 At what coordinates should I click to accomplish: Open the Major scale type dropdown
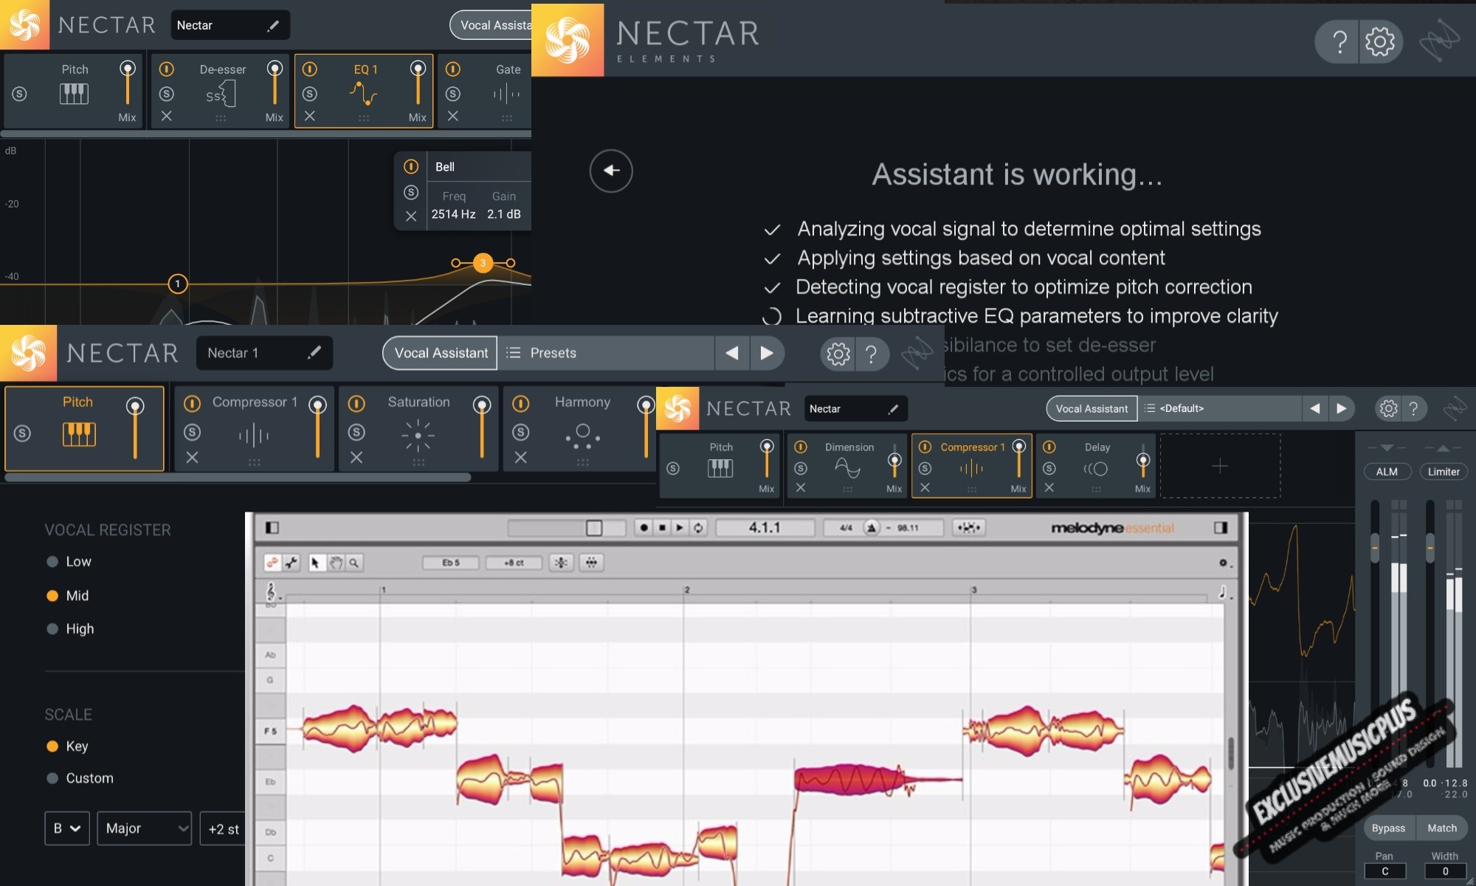coord(145,828)
